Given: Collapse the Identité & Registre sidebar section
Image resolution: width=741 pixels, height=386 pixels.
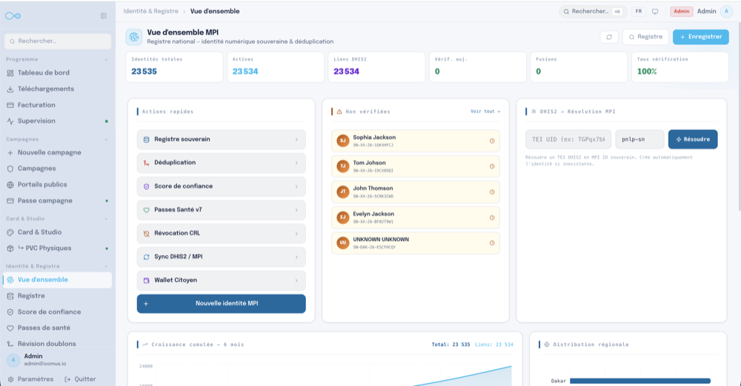Looking at the screenshot, I should pyautogui.click(x=106, y=266).
